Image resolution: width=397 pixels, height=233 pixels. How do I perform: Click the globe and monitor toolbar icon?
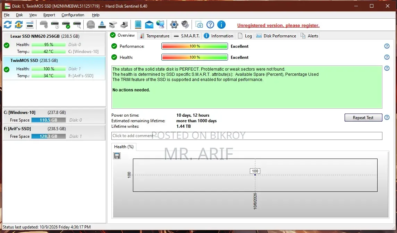tap(160, 25)
